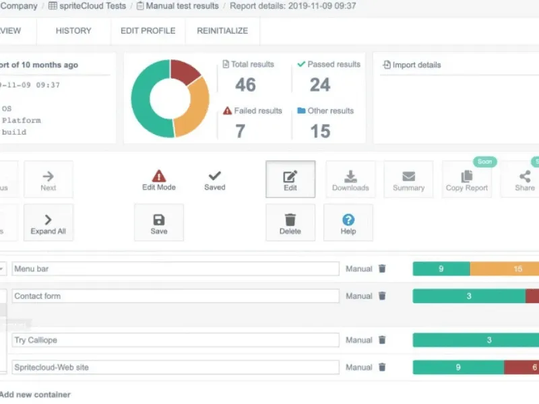Viewport: 539px width, 404px height.
Task: Open the Downloads button
Action: (x=350, y=179)
